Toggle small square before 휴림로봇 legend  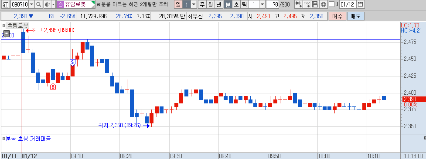tap(4, 26)
